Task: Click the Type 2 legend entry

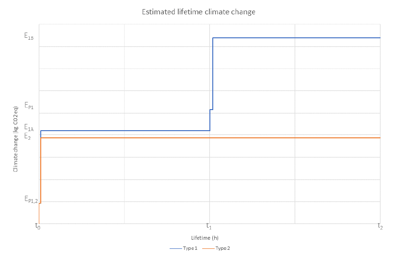Action: click(216, 248)
